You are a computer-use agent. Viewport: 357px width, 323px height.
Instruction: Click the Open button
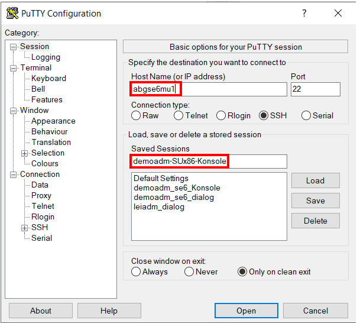[246, 311]
